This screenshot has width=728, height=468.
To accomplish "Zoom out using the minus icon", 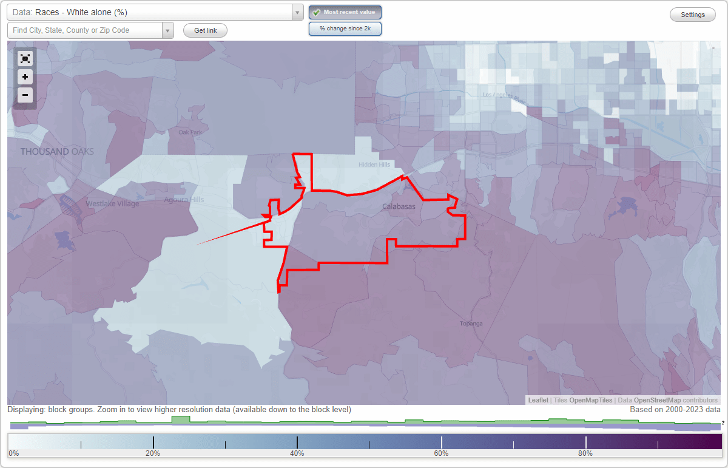I will [25, 95].
